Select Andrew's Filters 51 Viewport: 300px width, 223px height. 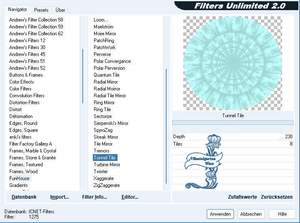[x=27, y=61]
